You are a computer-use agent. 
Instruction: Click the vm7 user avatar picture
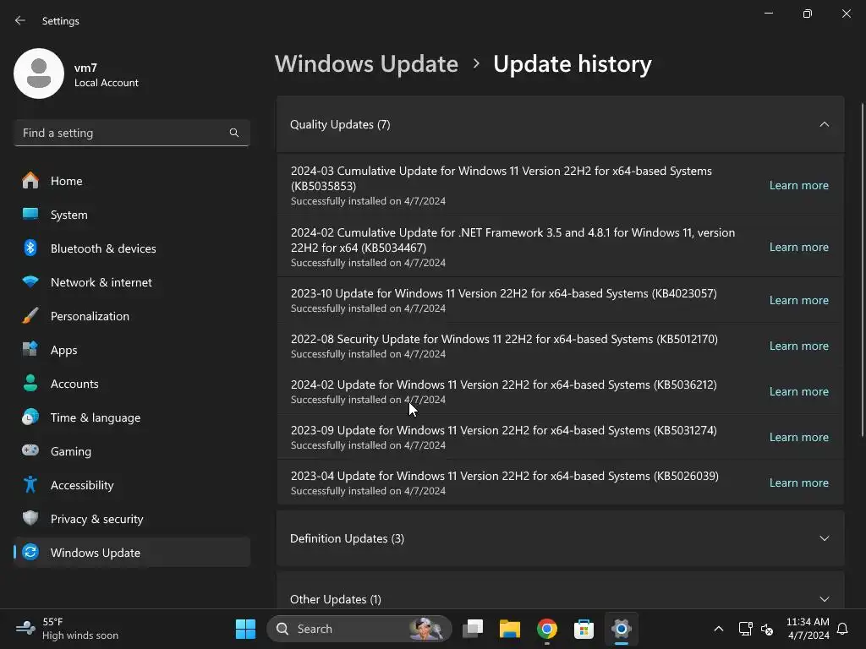(x=39, y=74)
